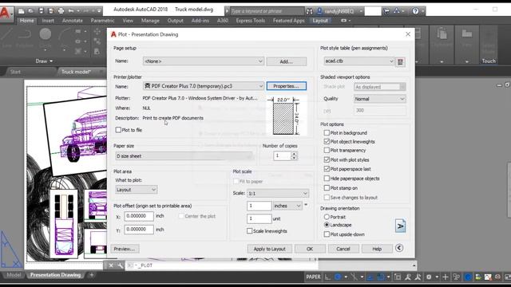Click the PAPER space status bar button
The height and width of the screenshot is (287, 511).
(313, 277)
